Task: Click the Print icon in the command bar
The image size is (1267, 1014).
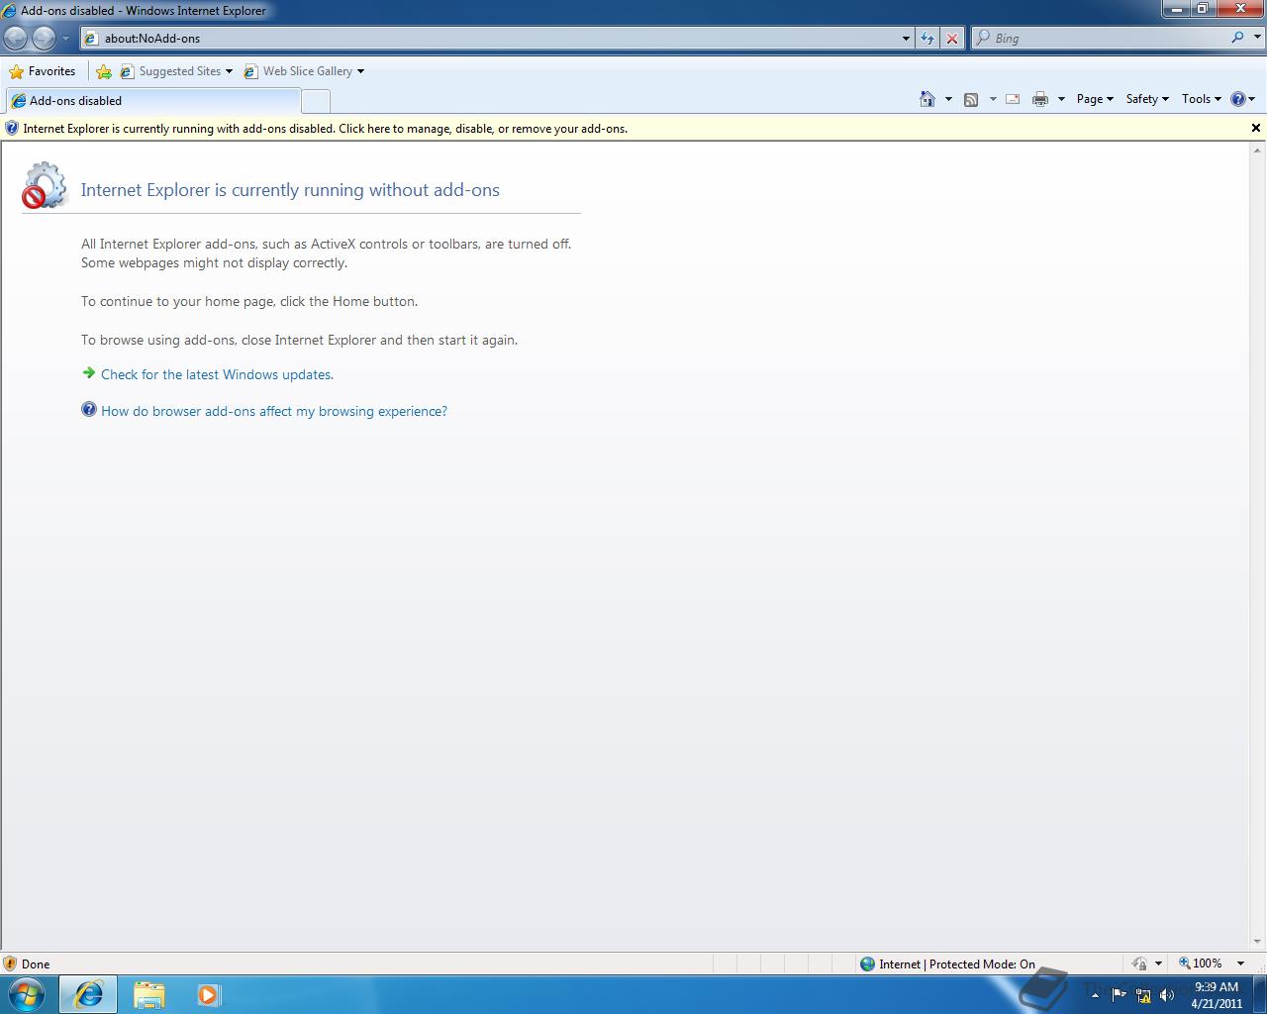Action: [x=1040, y=99]
